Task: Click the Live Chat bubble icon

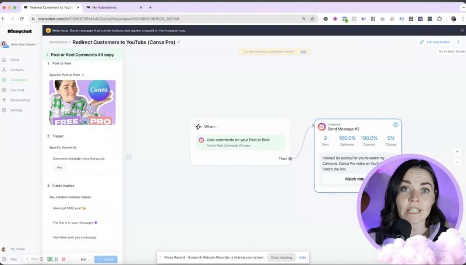Action: pyautogui.click(x=4, y=90)
